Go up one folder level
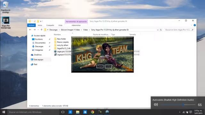This screenshot has height=115, width=205. [41, 30]
